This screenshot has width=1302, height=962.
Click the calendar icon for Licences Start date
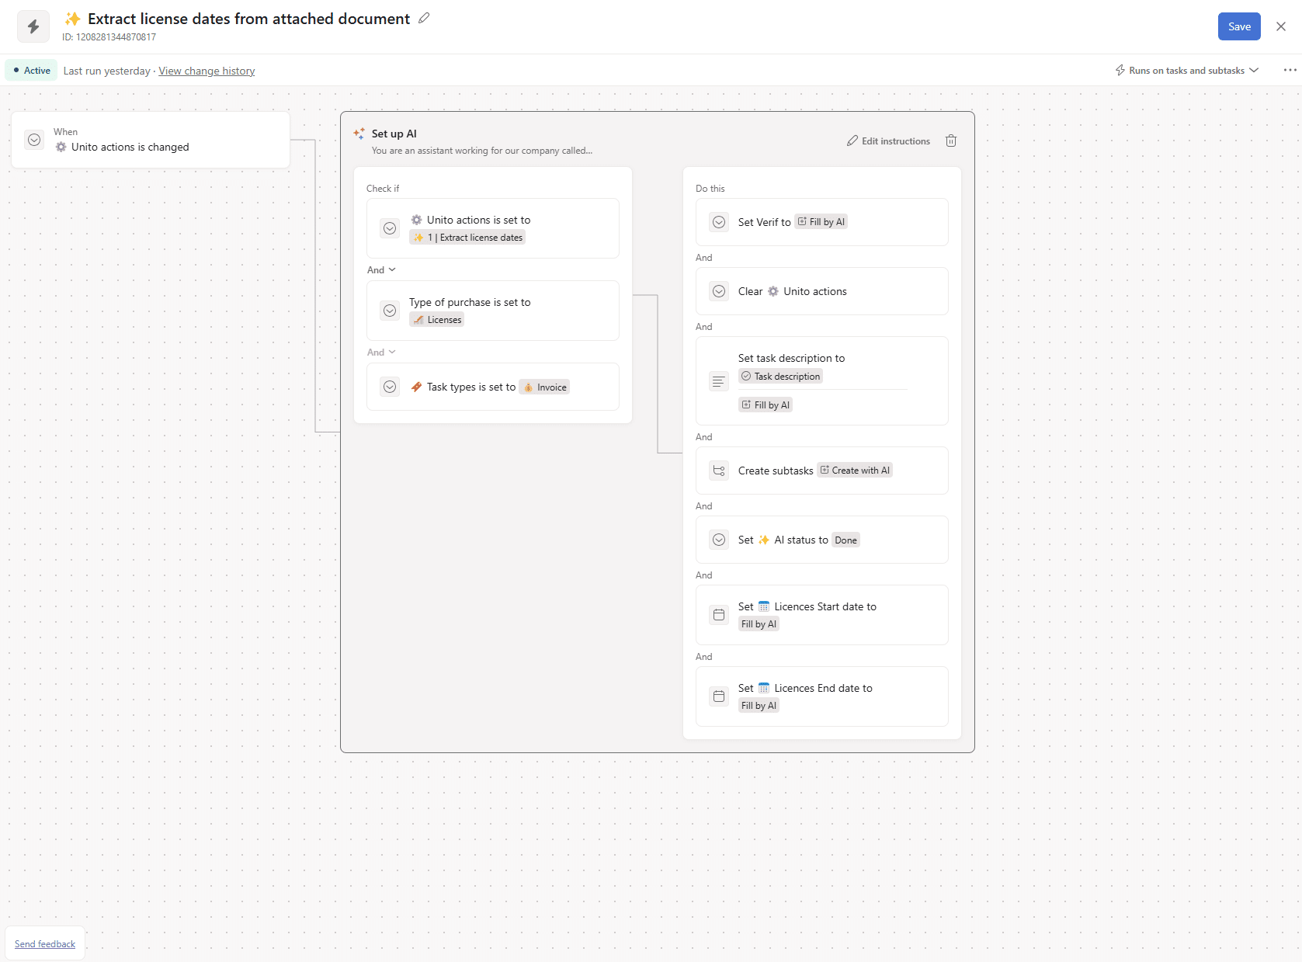(719, 615)
